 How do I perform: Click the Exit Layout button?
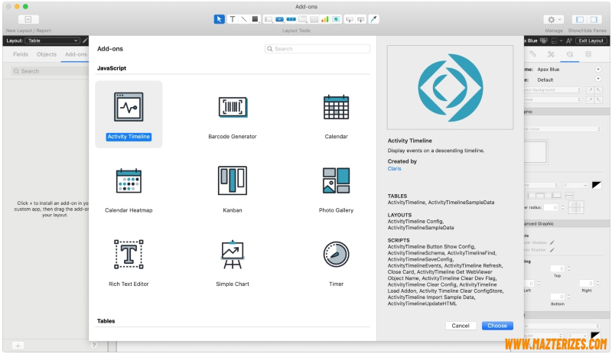pos(591,41)
